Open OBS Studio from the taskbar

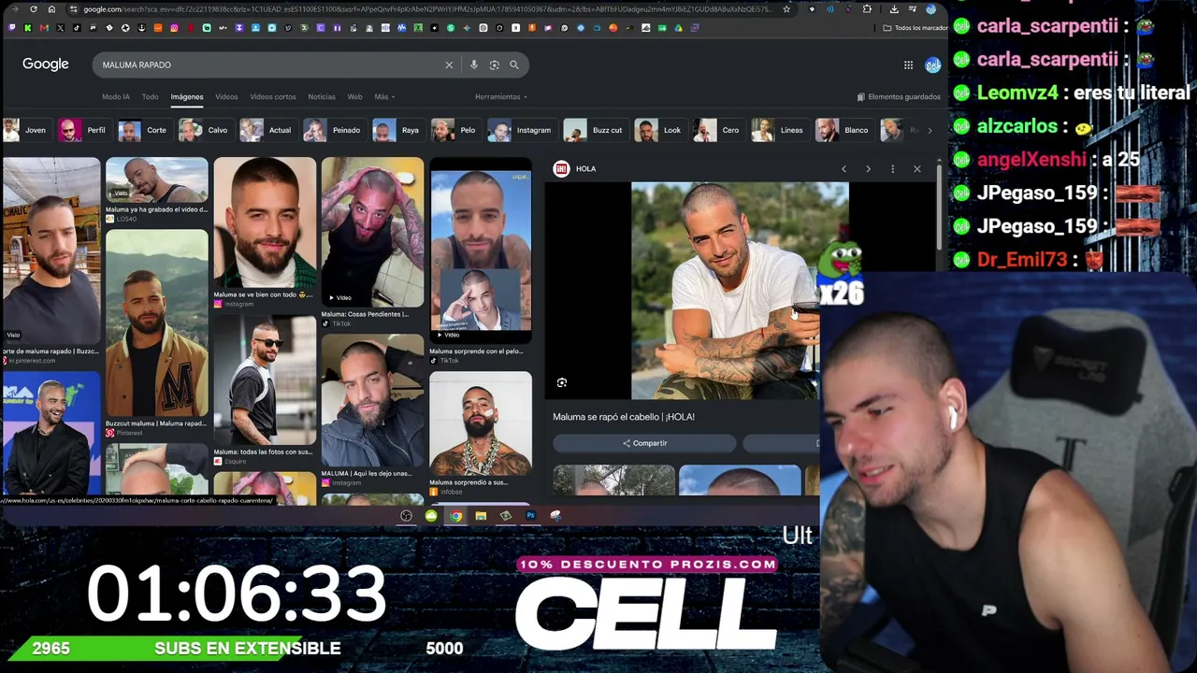point(406,515)
